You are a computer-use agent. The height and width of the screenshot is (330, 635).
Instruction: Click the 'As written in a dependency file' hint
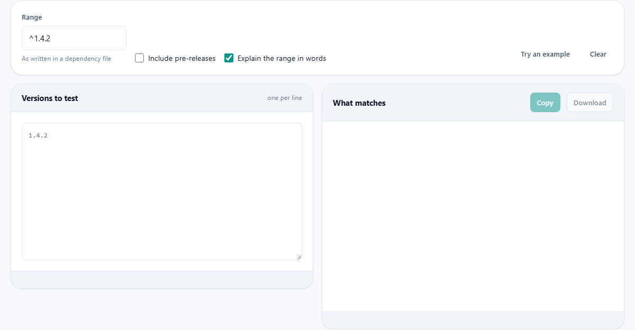pos(67,59)
